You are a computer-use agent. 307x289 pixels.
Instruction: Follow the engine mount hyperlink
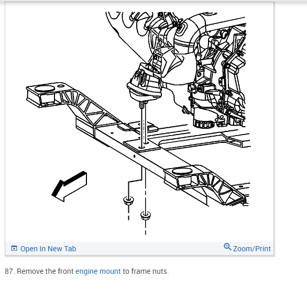(x=98, y=271)
